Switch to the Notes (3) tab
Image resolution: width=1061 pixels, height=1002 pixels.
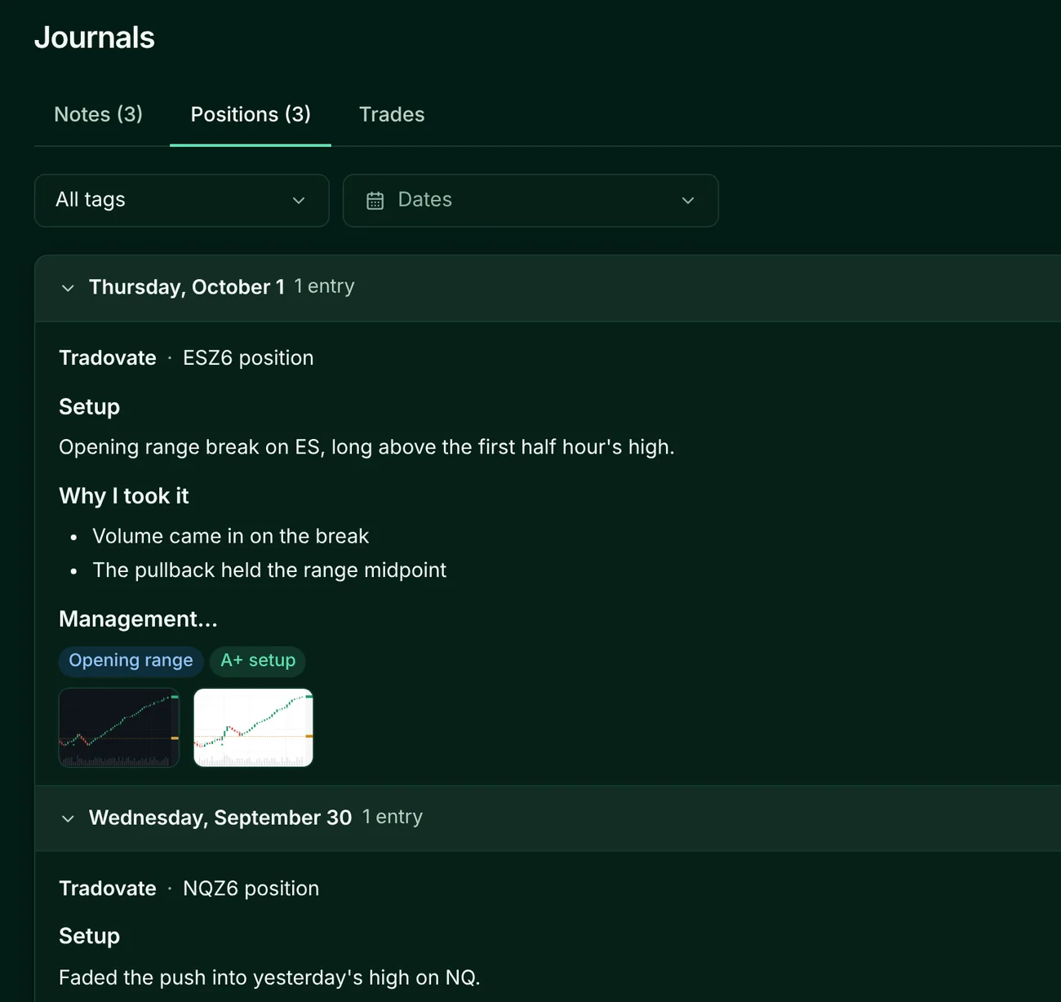[98, 114]
